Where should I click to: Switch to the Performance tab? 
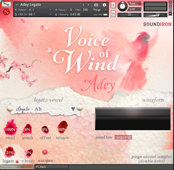point(17,167)
